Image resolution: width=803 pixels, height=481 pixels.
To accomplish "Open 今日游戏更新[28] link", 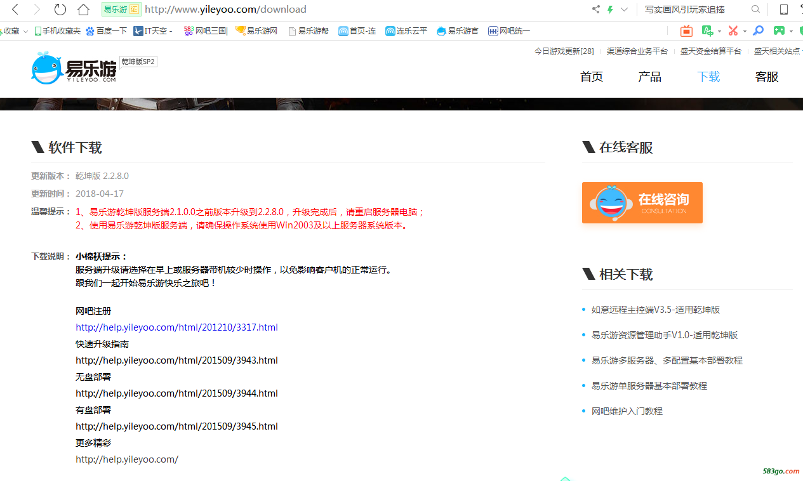I will coord(564,51).
